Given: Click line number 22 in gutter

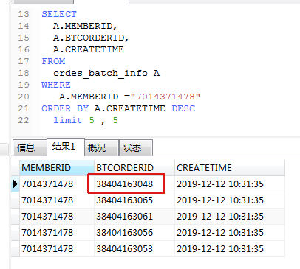Looking at the screenshot, I should coord(24,120).
